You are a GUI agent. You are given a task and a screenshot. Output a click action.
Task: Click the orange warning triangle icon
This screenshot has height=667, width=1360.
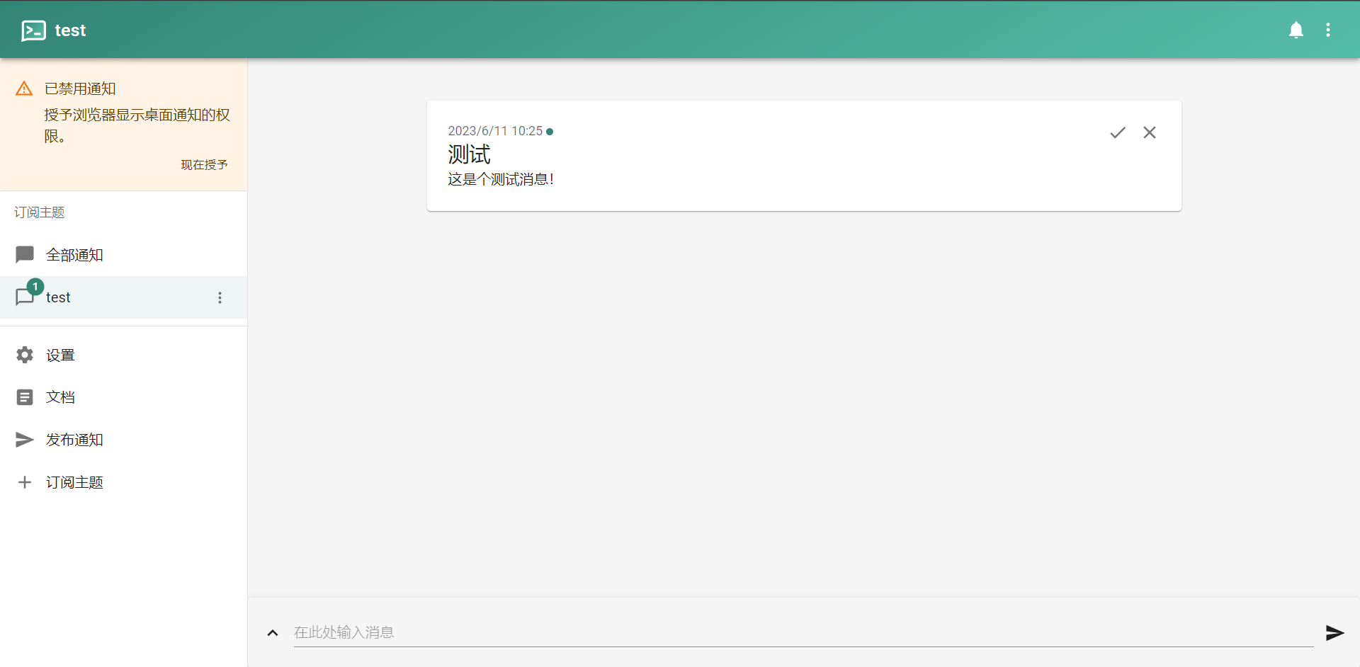[x=24, y=89]
